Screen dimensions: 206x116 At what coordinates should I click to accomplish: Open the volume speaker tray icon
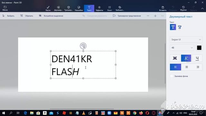[x=181, y=113]
